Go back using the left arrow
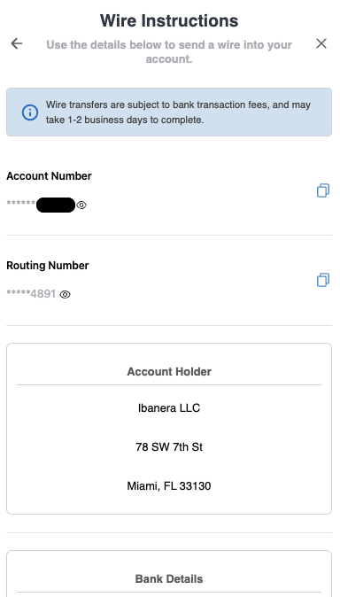The width and height of the screenshot is (340, 597). point(16,43)
